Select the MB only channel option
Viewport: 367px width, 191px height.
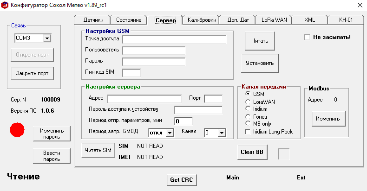(248, 123)
